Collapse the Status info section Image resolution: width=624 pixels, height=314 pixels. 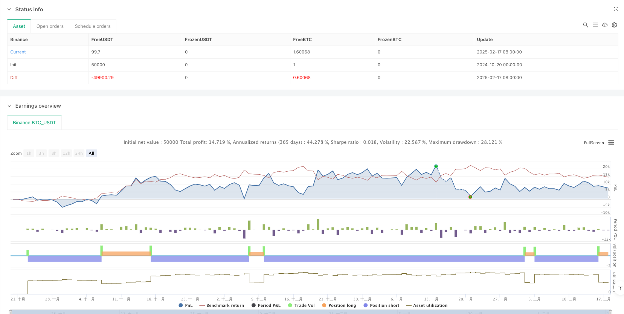coord(9,9)
